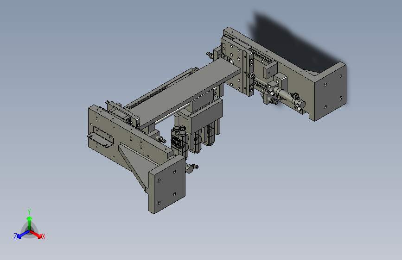Select the long flat top plate of the assembly
The width and height of the screenshot is (402, 260).
tap(186, 93)
